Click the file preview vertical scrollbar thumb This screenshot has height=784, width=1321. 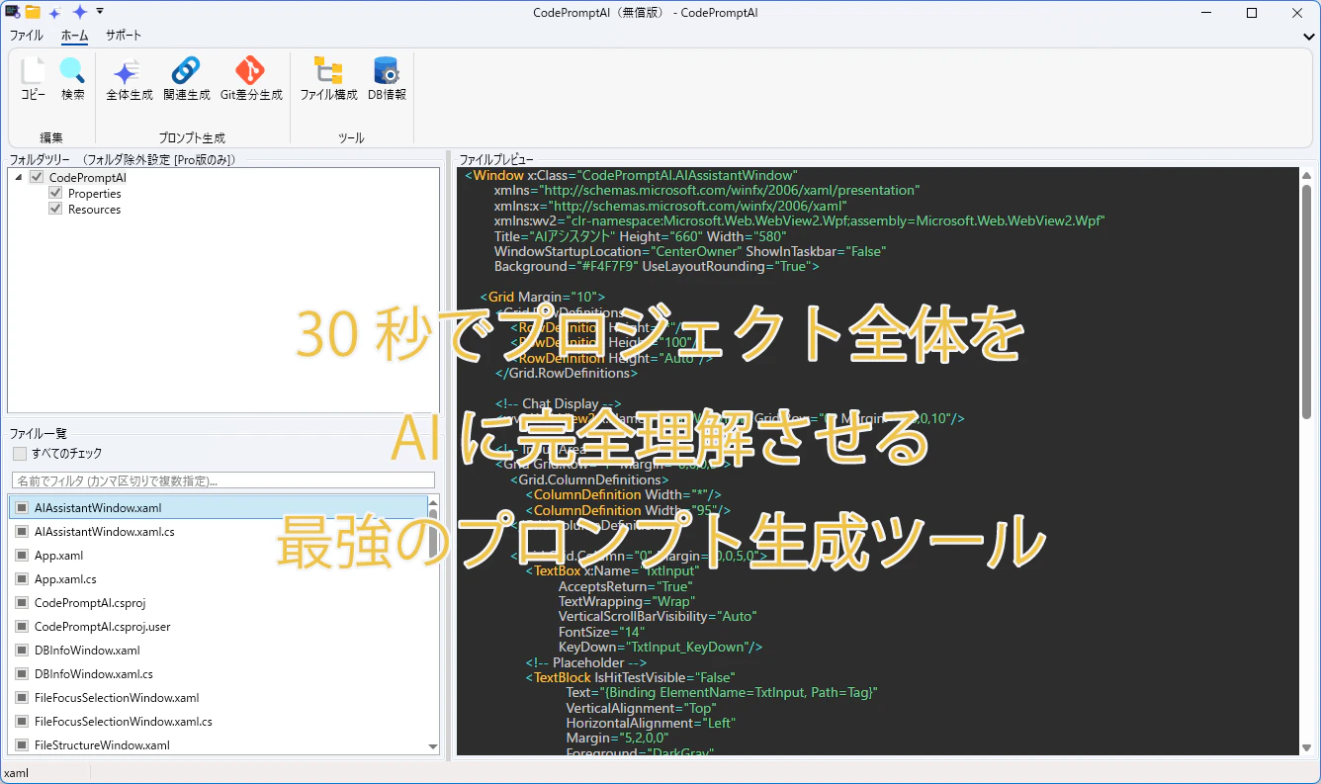(x=1307, y=302)
